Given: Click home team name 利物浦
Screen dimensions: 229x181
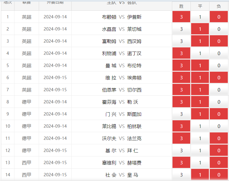Looking at the screenshot, I should (x=109, y=53).
